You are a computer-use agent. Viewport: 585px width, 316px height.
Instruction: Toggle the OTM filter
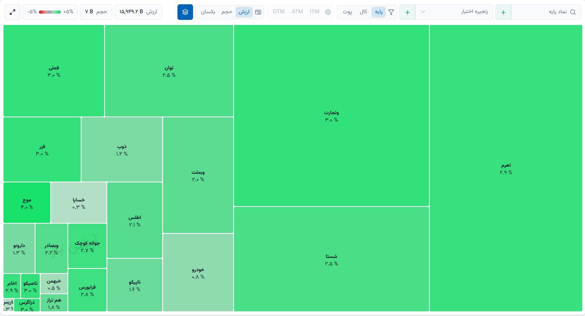[279, 12]
